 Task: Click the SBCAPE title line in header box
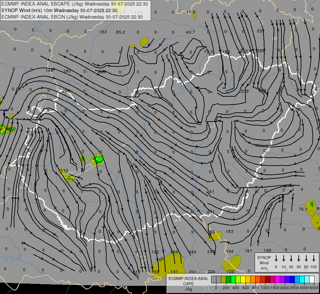75,4
